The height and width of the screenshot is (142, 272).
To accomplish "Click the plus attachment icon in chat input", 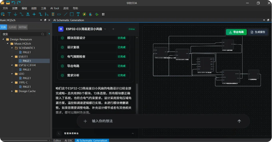I will click(x=85, y=121).
